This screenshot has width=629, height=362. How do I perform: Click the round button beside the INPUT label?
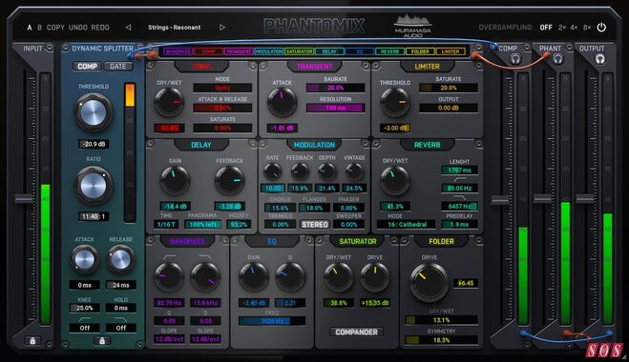[49, 48]
